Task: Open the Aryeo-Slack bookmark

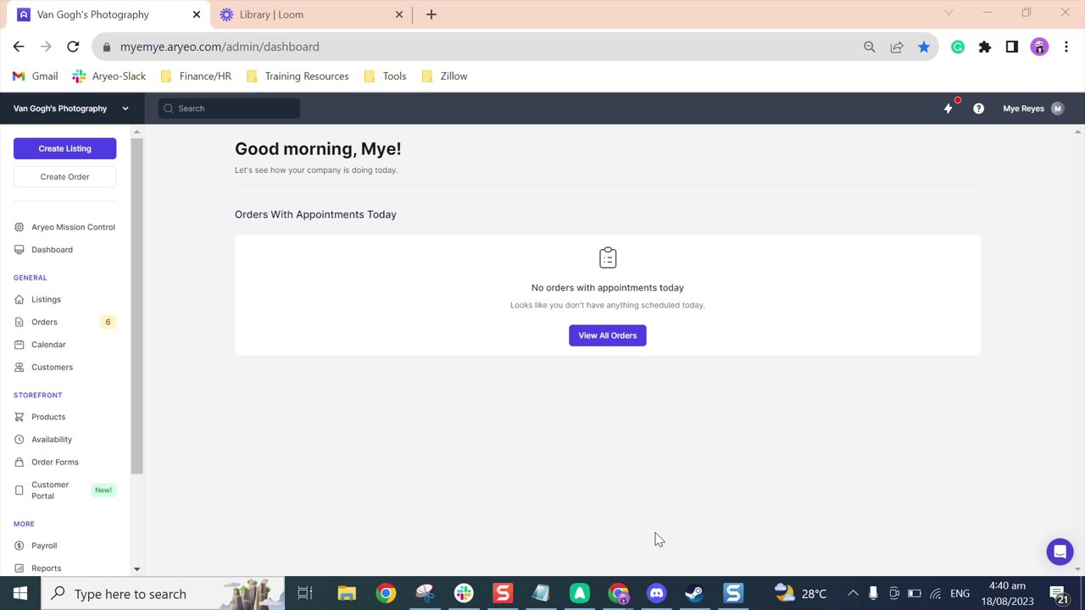Action: (109, 76)
